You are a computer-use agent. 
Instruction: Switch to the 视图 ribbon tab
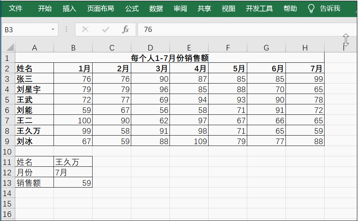(x=228, y=8)
